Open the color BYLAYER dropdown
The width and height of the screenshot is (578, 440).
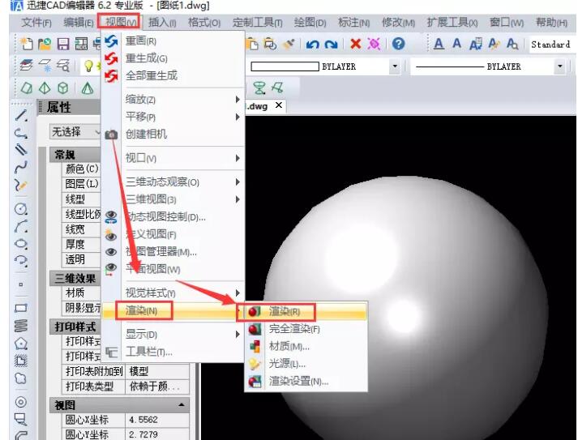tap(395, 66)
